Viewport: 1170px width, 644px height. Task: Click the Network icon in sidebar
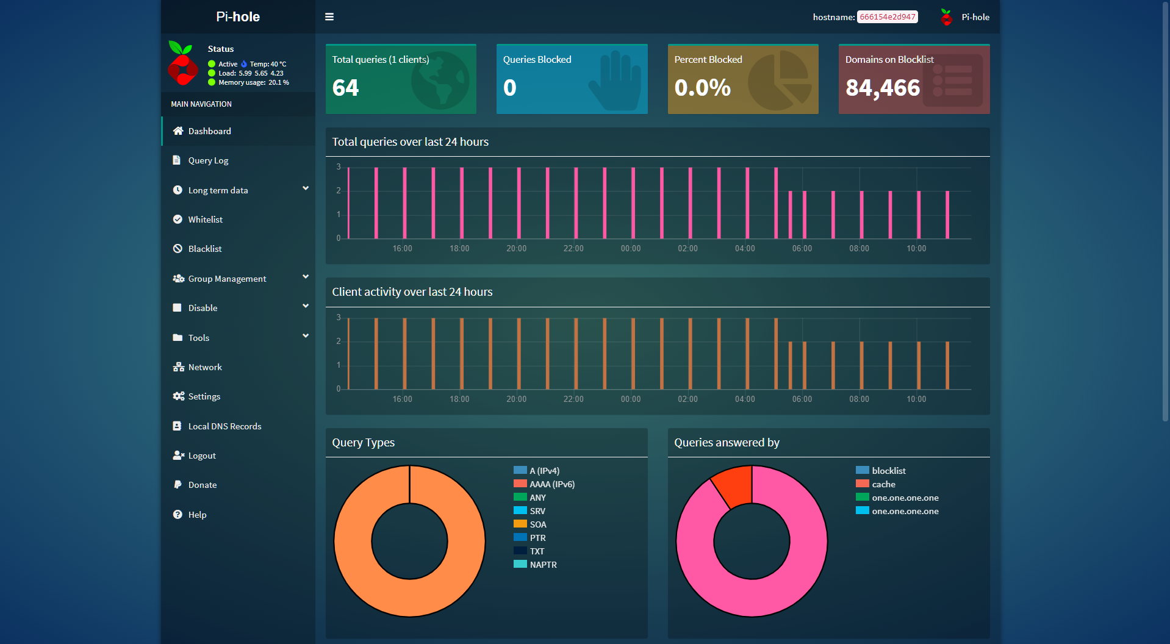click(x=178, y=367)
